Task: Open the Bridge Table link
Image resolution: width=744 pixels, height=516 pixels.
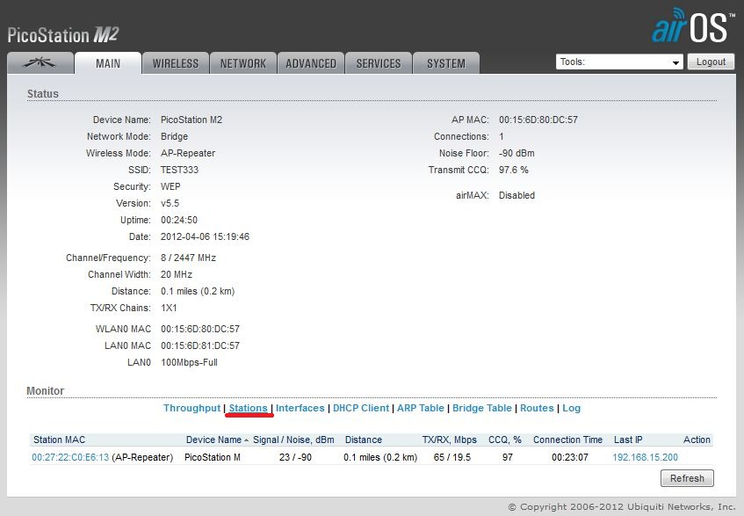Action: click(481, 408)
